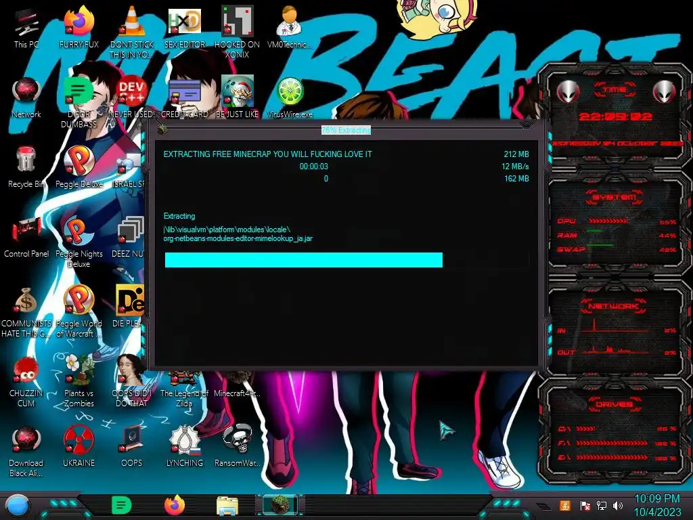The width and height of the screenshot is (693, 520).
Task: Select the VM0Technic doctor icon
Action: [290, 22]
